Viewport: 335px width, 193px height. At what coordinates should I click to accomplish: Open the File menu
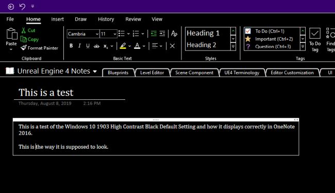point(10,19)
